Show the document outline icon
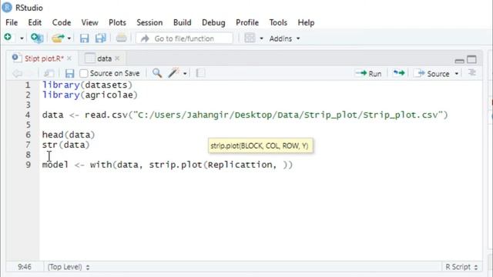The height and width of the screenshot is (277, 493). click(472, 73)
